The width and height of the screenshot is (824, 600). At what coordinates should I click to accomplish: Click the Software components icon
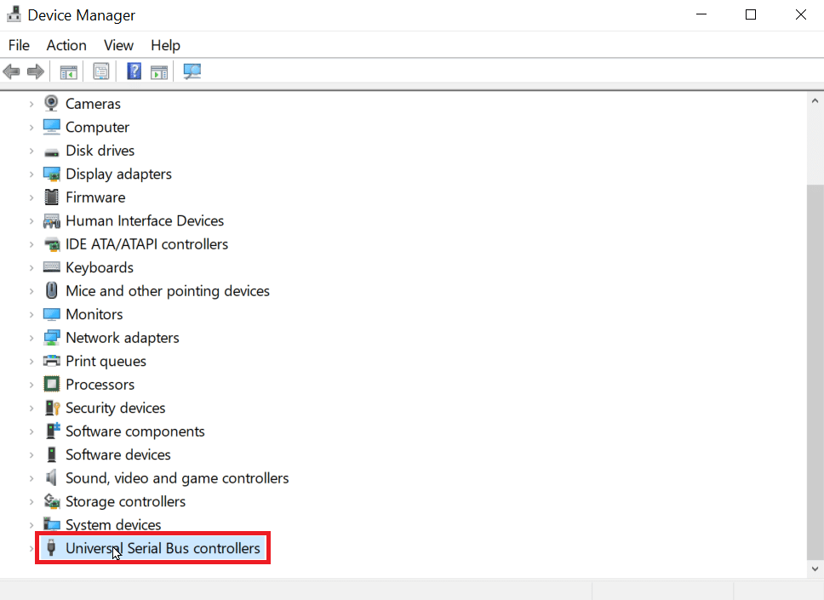click(x=53, y=431)
